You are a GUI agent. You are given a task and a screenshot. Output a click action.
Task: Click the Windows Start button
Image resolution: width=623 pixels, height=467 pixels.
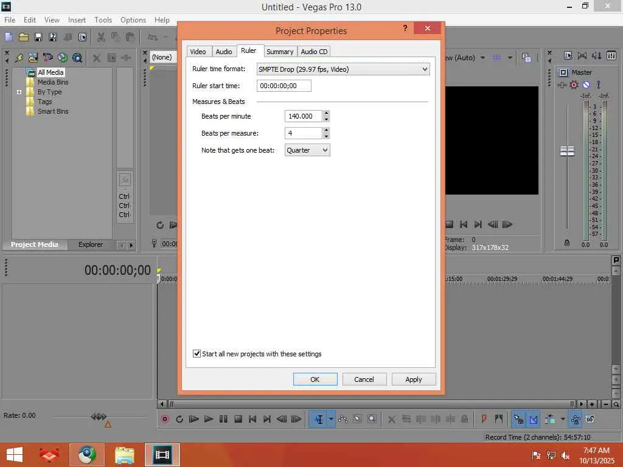click(15, 455)
